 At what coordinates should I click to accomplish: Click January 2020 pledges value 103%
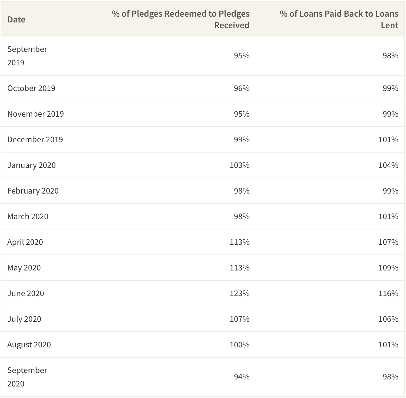pyautogui.click(x=239, y=165)
